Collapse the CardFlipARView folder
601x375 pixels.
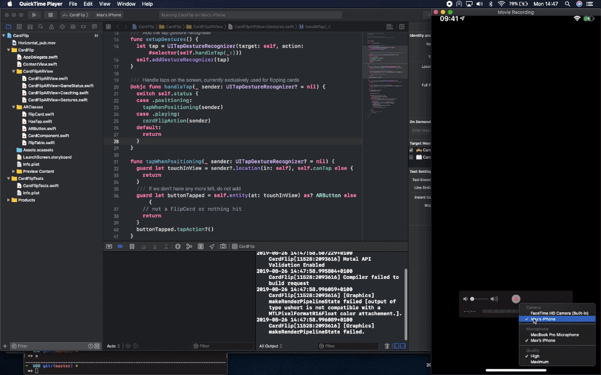coord(13,71)
